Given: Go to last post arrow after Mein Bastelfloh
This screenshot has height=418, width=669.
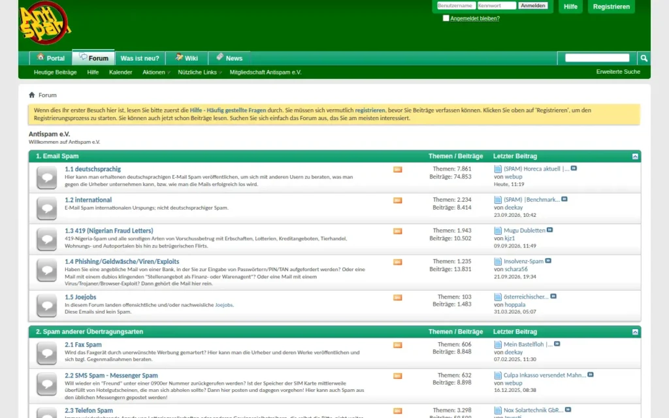Looking at the screenshot, I should click(557, 344).
